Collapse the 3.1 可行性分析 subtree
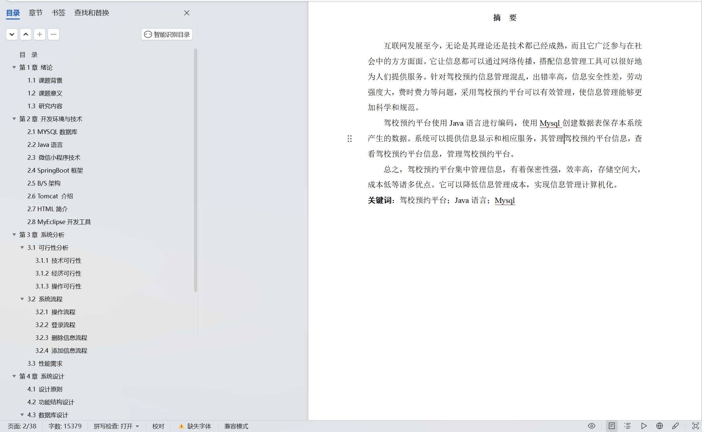Viewport: 702px width, 432px height. 22,248
